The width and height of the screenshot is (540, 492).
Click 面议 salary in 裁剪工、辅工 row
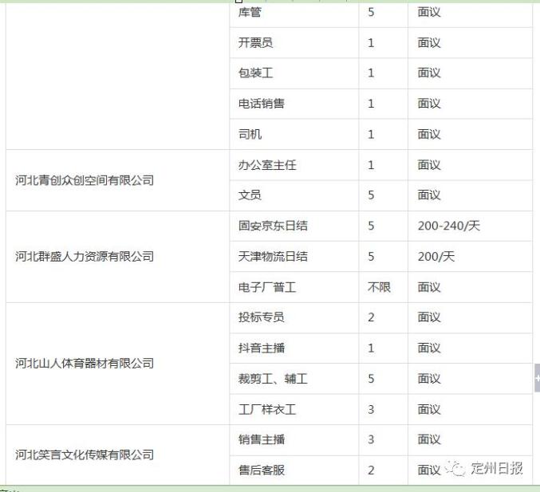429,379
